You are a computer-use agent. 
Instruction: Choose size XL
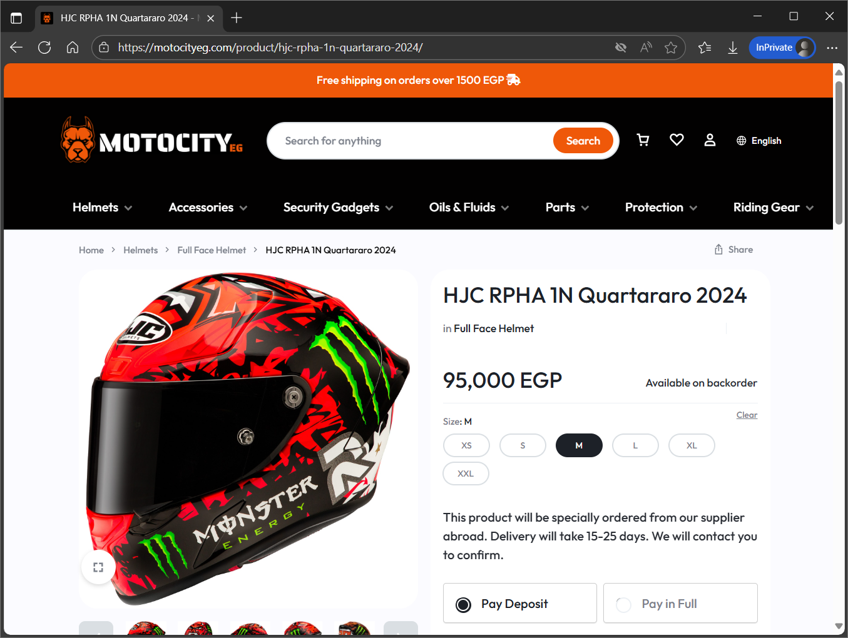click(692, 445)
